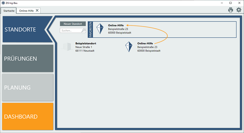
Task: Select the Beispielstandort location name
Action: click(86, 43)
